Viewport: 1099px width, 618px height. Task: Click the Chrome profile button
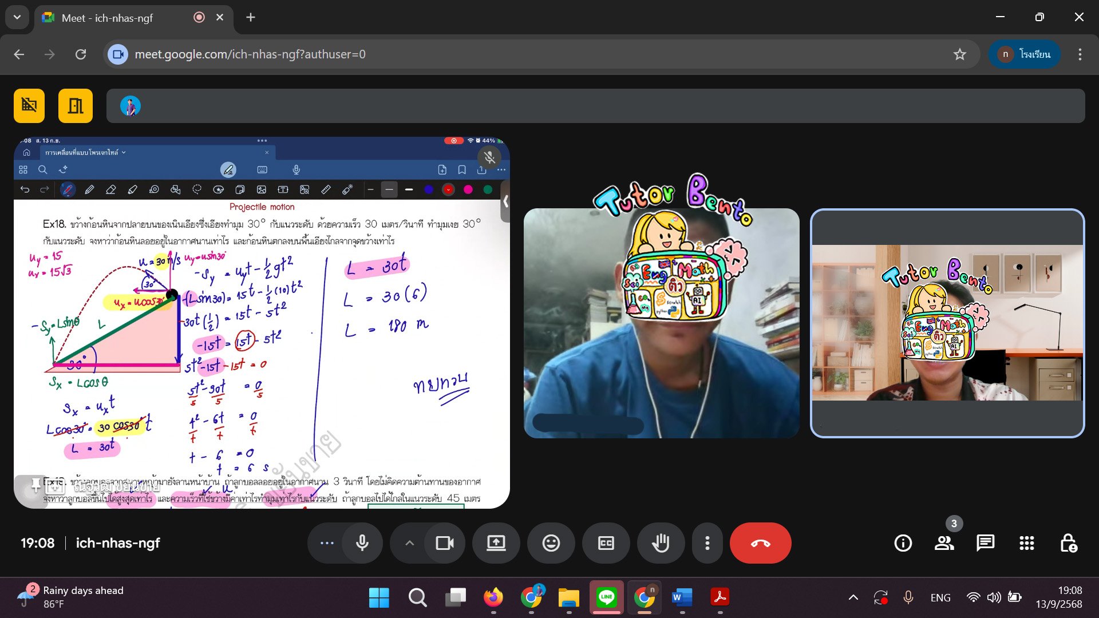1024,54
